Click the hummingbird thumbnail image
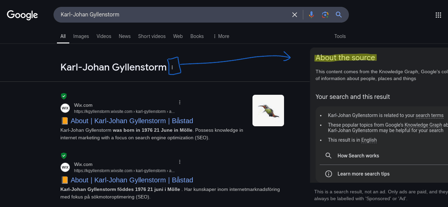Image resolution: width=448 pixels, height=207 pixels. 268,111
